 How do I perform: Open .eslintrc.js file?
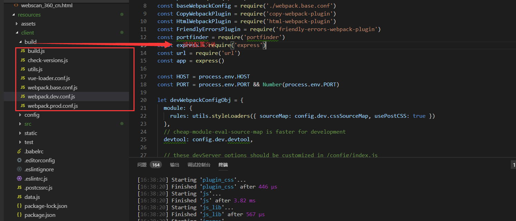tap(36, 179)
